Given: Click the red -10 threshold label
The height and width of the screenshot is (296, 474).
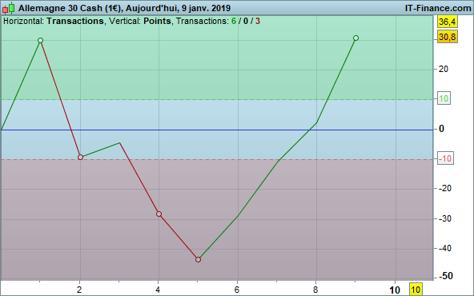Looking at the screenshot, I should coord(445,158).
